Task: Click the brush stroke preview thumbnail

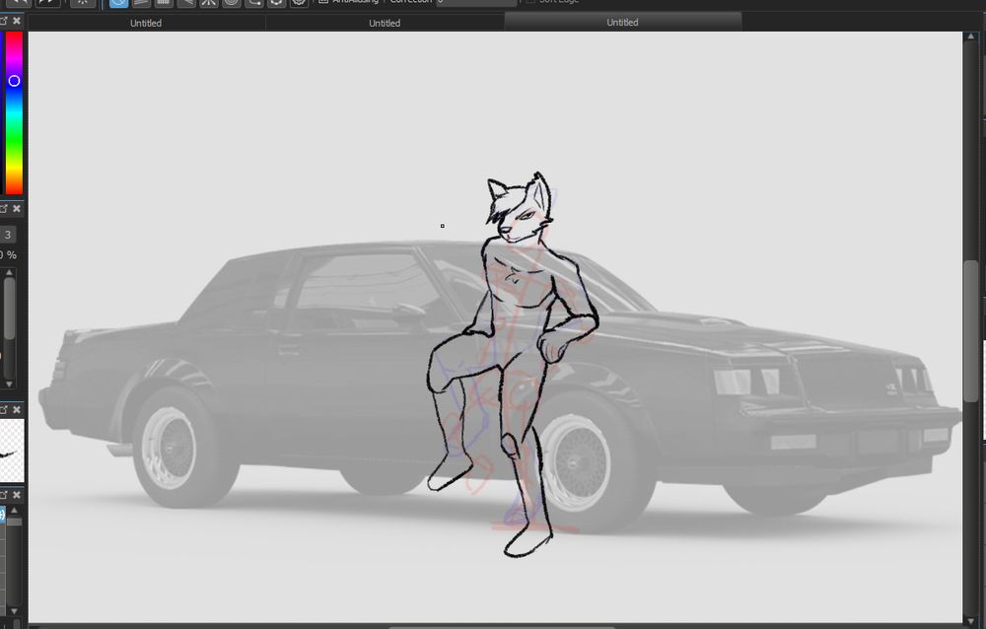Action: (11, 451)
